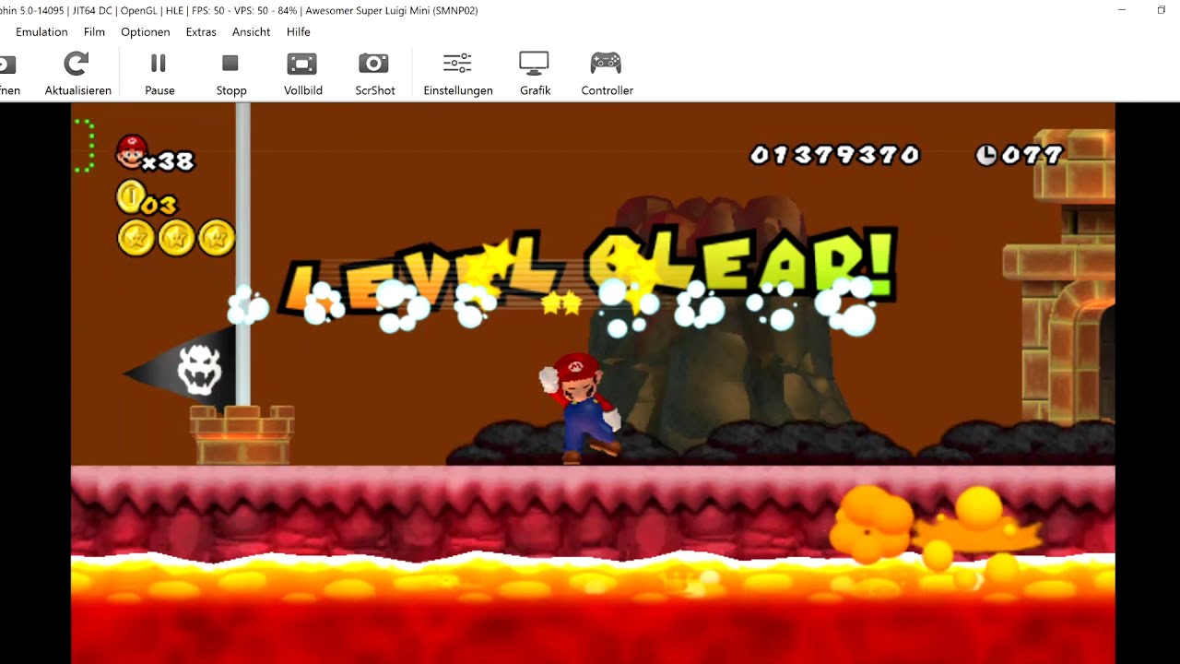Image resolution: width=1180 pixels, height=664 pixels.
Task: Open the Extras menu
Action: pos(201,31)
